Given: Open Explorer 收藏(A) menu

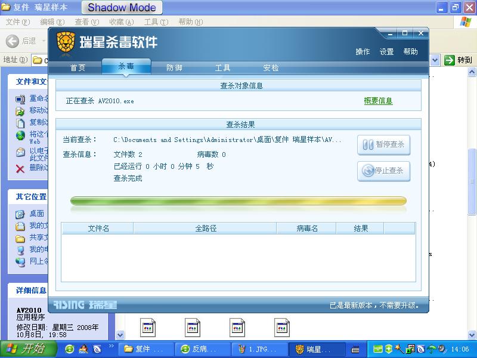Looking at the screenshot, I should click(x=122, y=22).
